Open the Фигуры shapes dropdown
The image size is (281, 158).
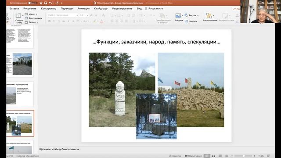click(191, 15)
